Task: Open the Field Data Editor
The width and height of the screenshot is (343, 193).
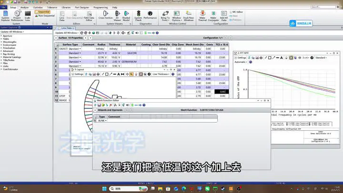Action: click(89, 16)
